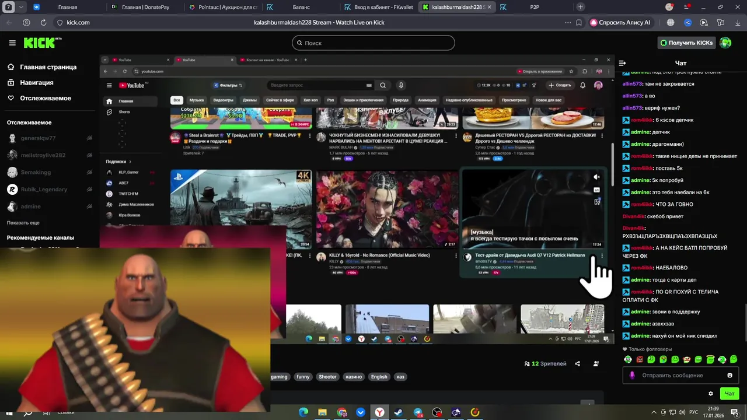The height and width of the screenshot is (420, 747).
Task: Select the red angry emote in chat
Action: 640,359
